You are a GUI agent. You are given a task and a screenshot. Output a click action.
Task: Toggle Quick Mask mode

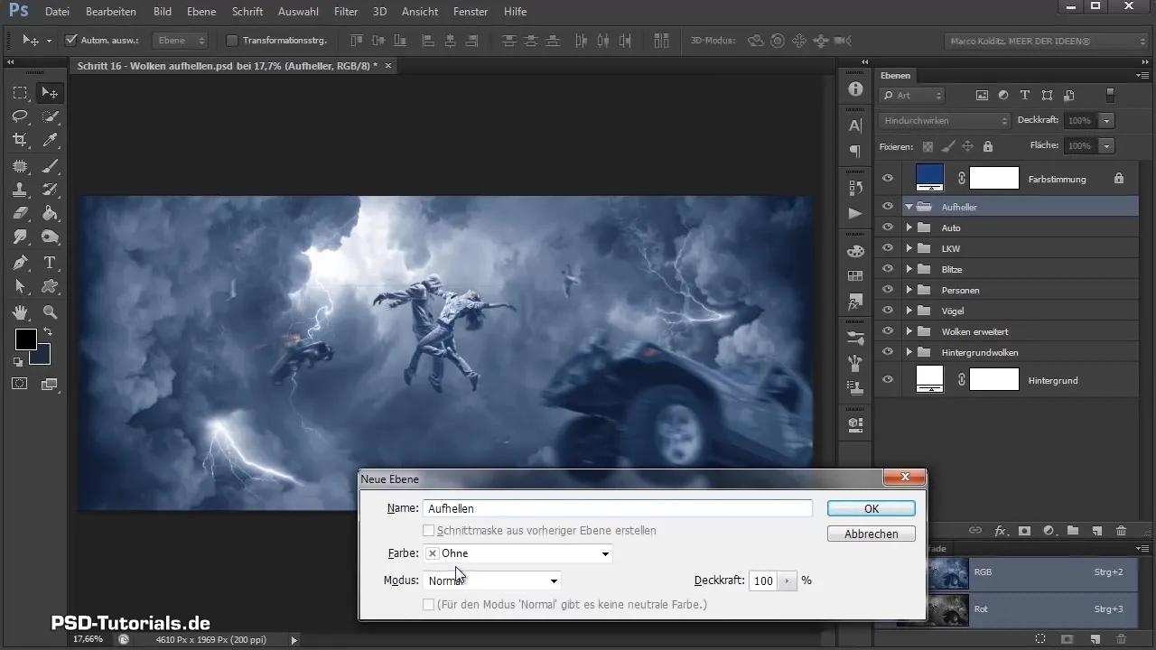tap(20, 383)
